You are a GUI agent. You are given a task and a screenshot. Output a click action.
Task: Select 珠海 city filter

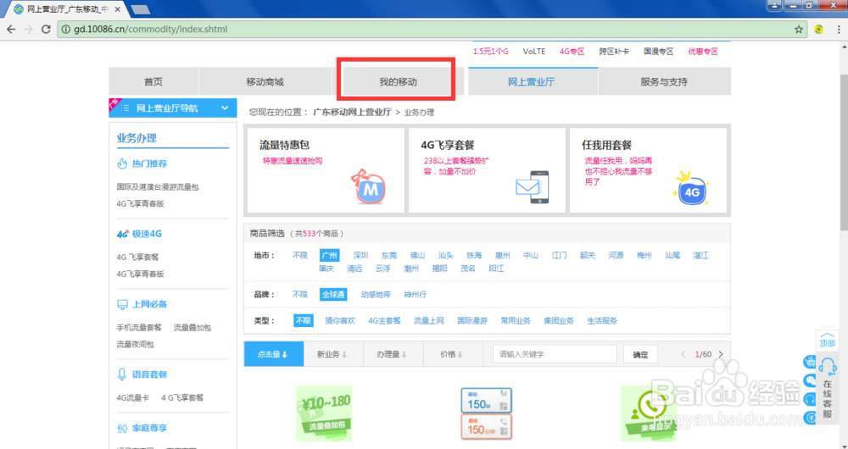[474, 255]
